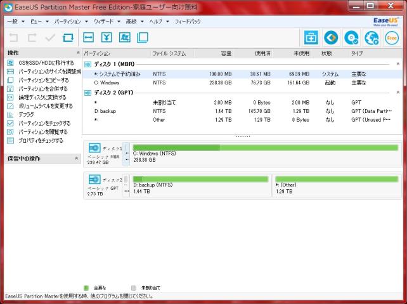The width and height of the screenshot is (407, 304).
Task: Click the Refresh disk toolbar icon
Action: point(68,38)
